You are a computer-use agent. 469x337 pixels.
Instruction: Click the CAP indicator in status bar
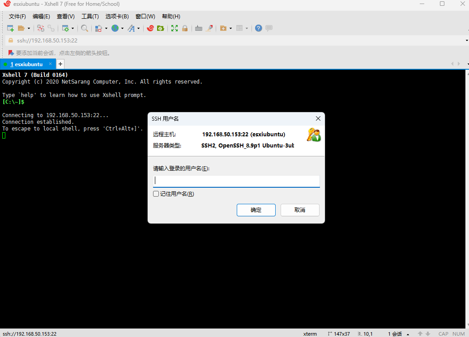click(x=443, y=334)
